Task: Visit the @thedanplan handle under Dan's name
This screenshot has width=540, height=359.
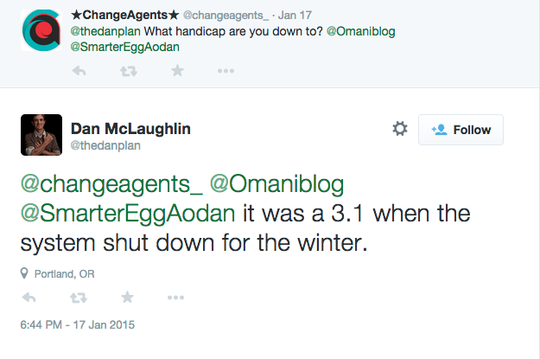Action: coord(105,145)
